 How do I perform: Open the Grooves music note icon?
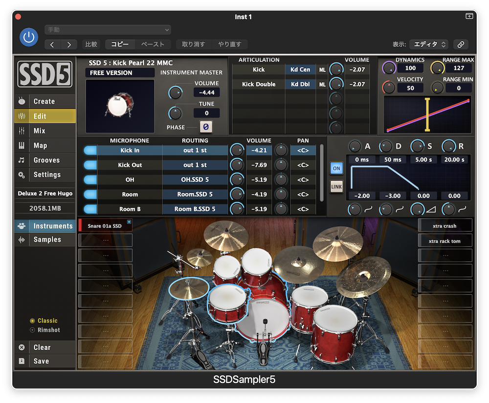pyautogui.click(x=22, y=160)
